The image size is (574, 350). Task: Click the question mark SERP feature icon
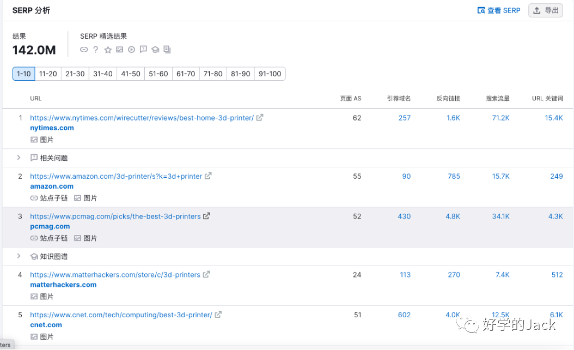(96, 50)
